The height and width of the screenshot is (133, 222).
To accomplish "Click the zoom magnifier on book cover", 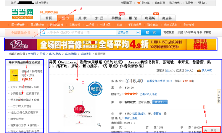I will pos(99,124).
